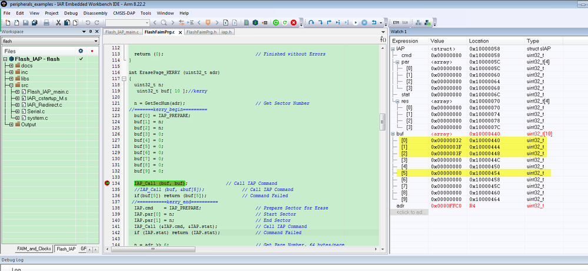Click the green Restart Debugger icon

click(277, 22)
